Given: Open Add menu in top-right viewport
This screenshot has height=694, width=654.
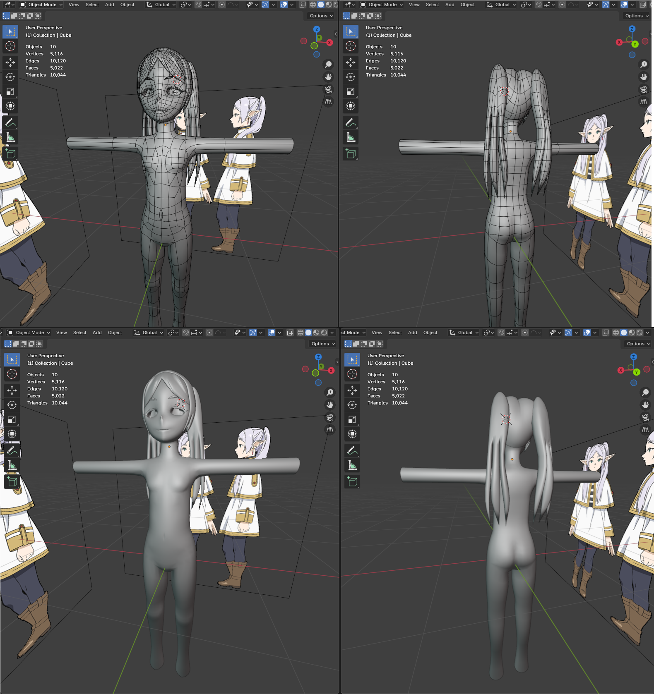Looking at the screenshot, I should [450, 5].
